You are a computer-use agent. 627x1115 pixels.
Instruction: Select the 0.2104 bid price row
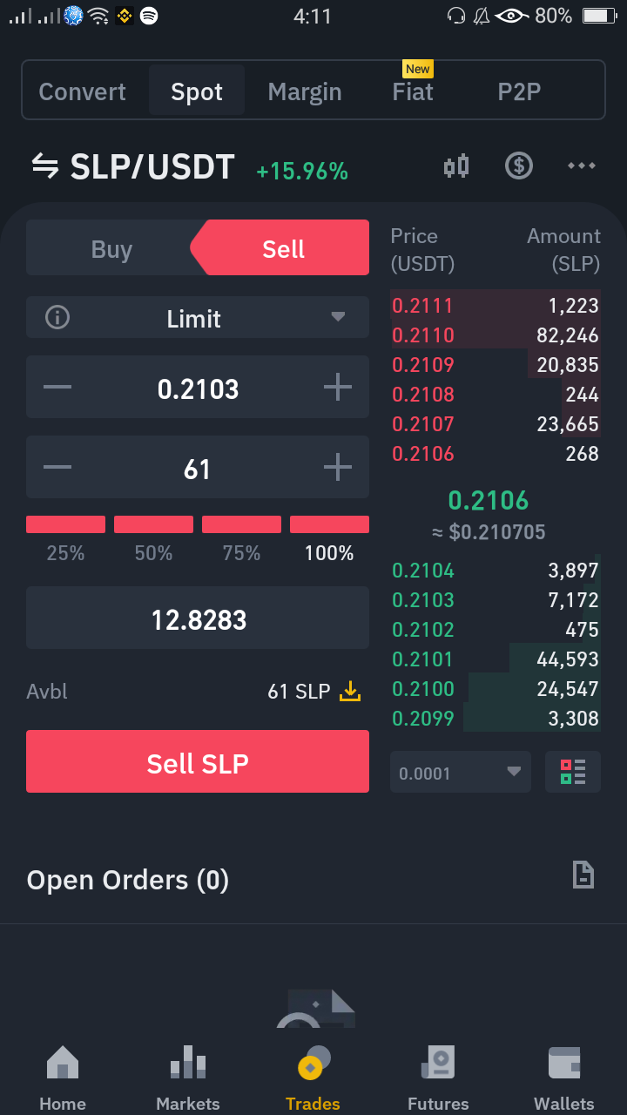coord(496,571)
